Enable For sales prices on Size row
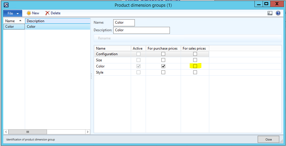The height and width of the screenshot is (146, 286). point(195,60)
